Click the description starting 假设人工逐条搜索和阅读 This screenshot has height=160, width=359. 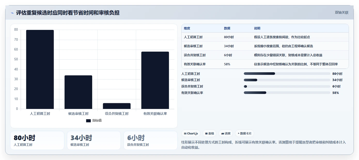(x=282, y=37)
